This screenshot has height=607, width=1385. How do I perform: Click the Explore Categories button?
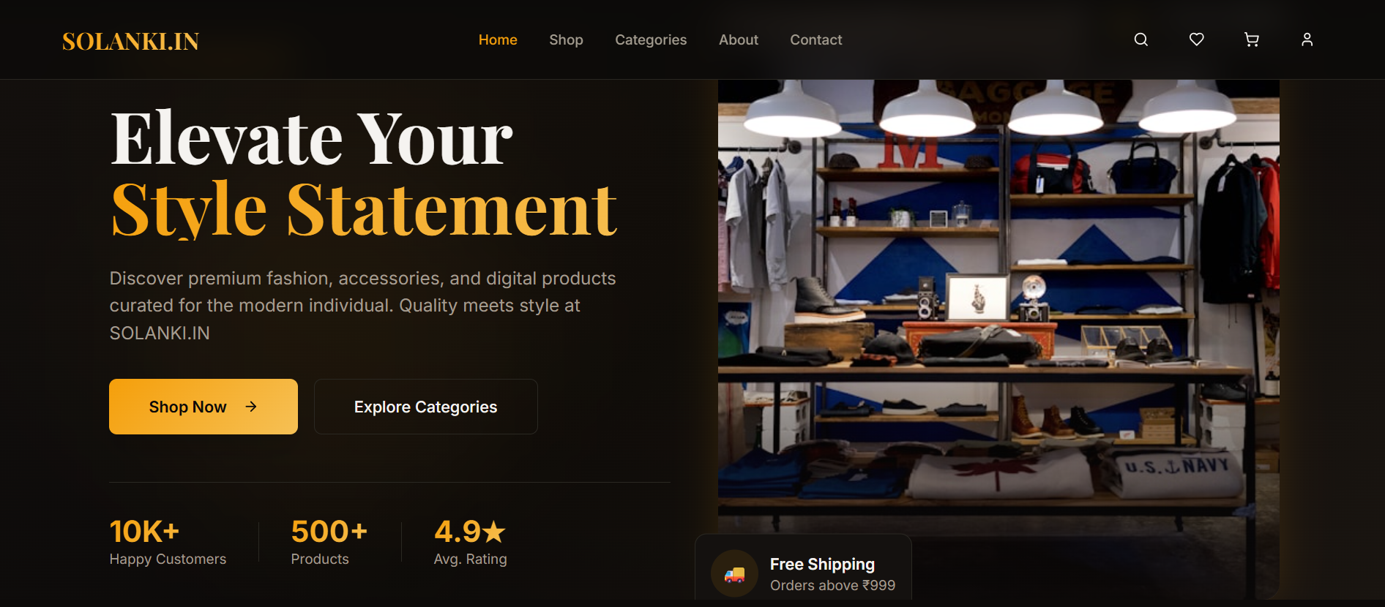(x=426, y=407)
